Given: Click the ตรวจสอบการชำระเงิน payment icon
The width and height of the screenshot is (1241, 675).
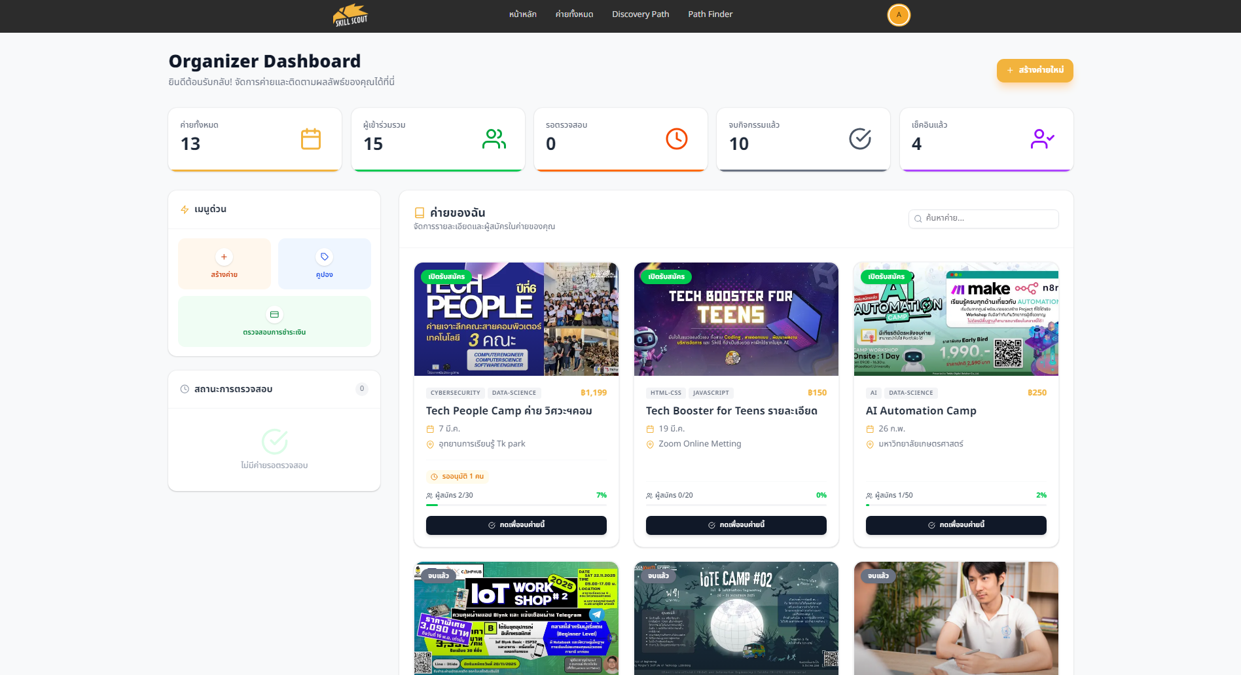Looking at the screenshot, I should pyautogui.click(x=274, y=314).
